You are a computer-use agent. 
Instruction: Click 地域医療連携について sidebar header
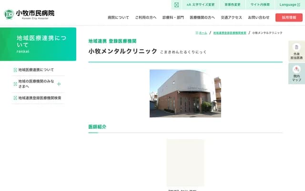(38, 44)
